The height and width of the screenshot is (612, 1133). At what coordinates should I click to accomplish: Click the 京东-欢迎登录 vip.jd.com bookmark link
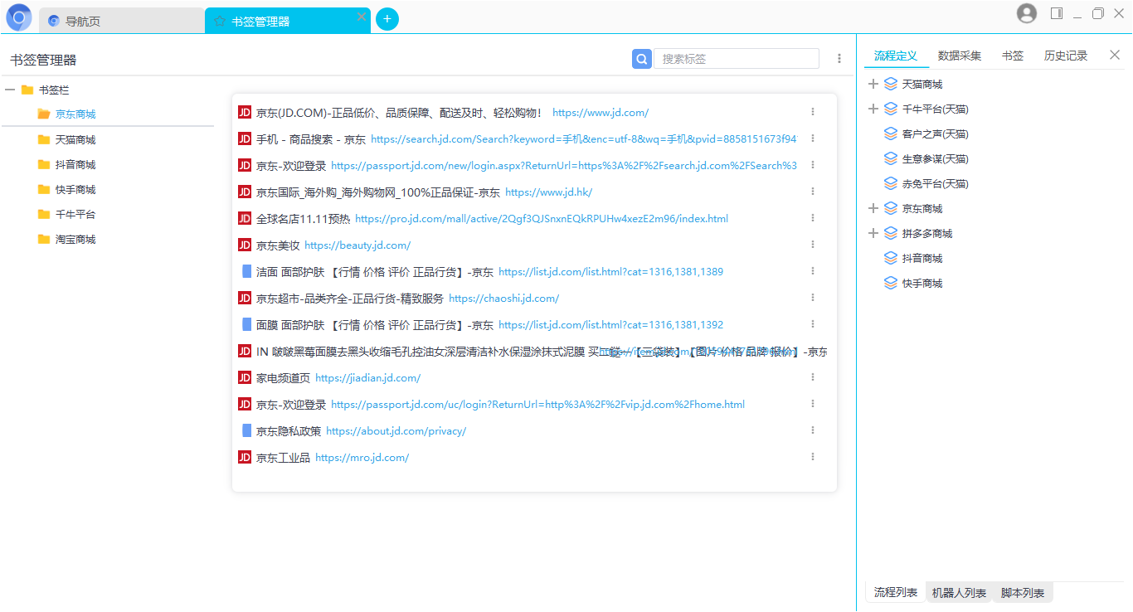[537, 405]
